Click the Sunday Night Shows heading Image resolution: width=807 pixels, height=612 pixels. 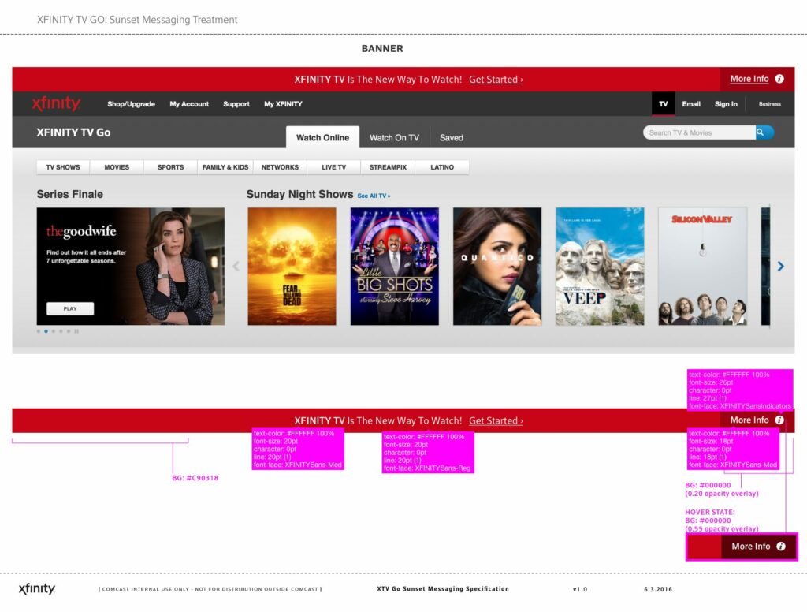click(299, 194)
